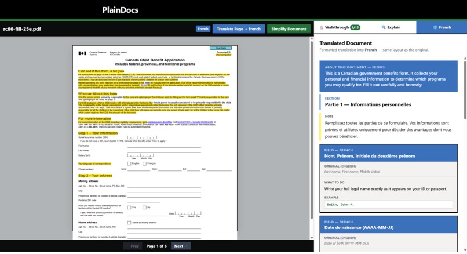
Task: Click the Last name input line
Action: 164,151
